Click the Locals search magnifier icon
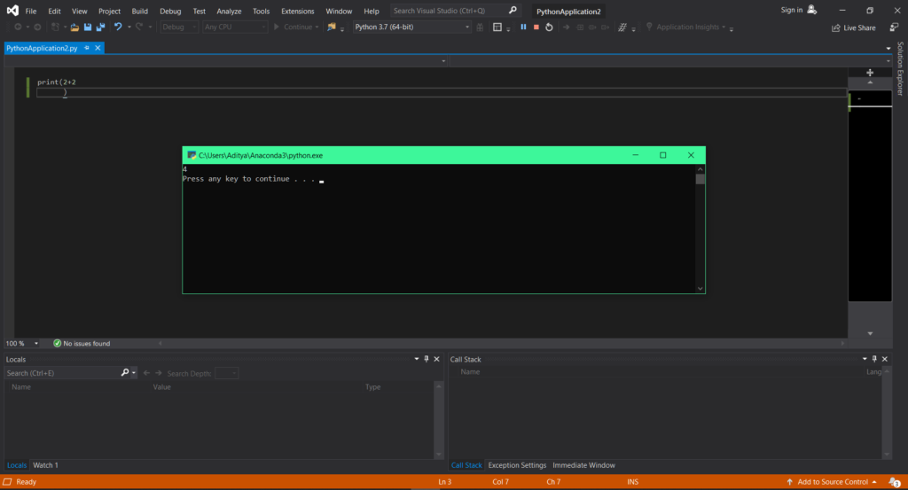This screenshot has width=908, height=490. pyautogui.click(x=124, y=372)
